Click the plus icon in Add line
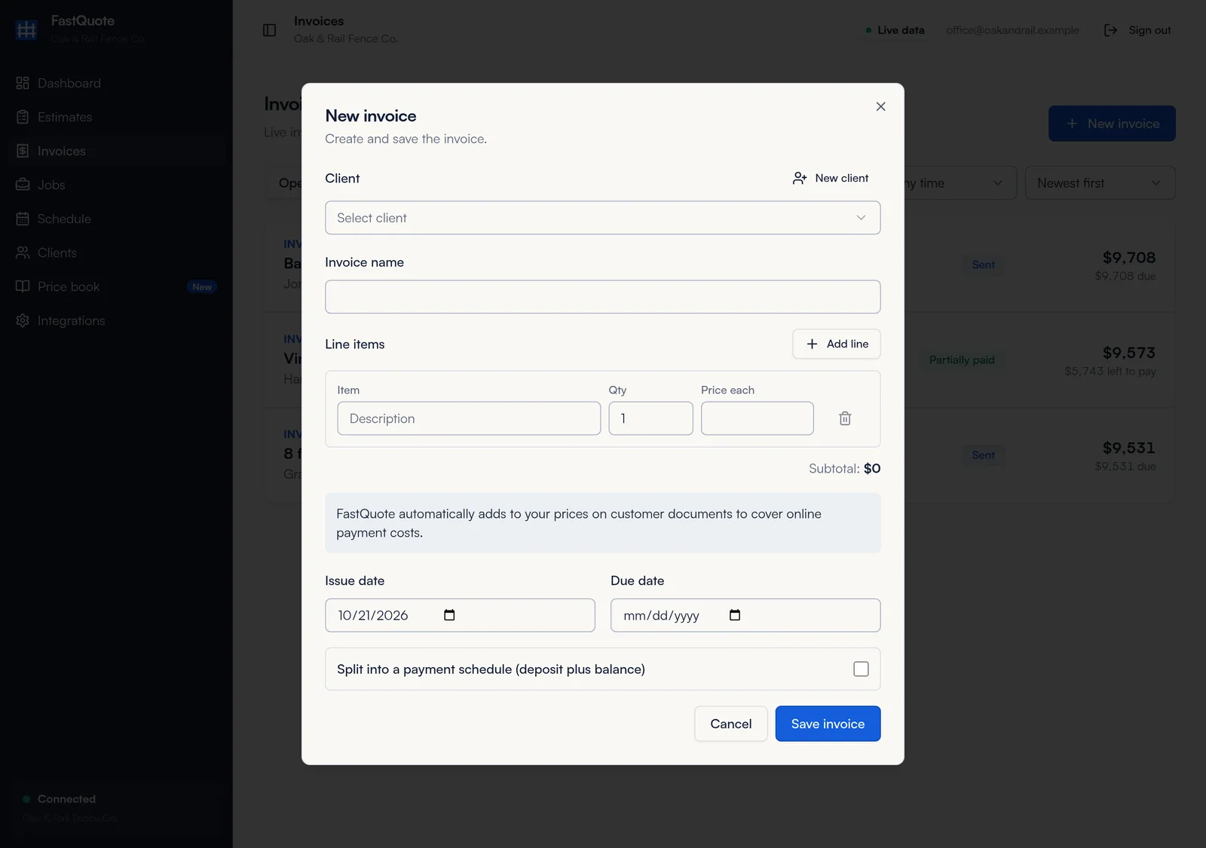 point(812,344)
